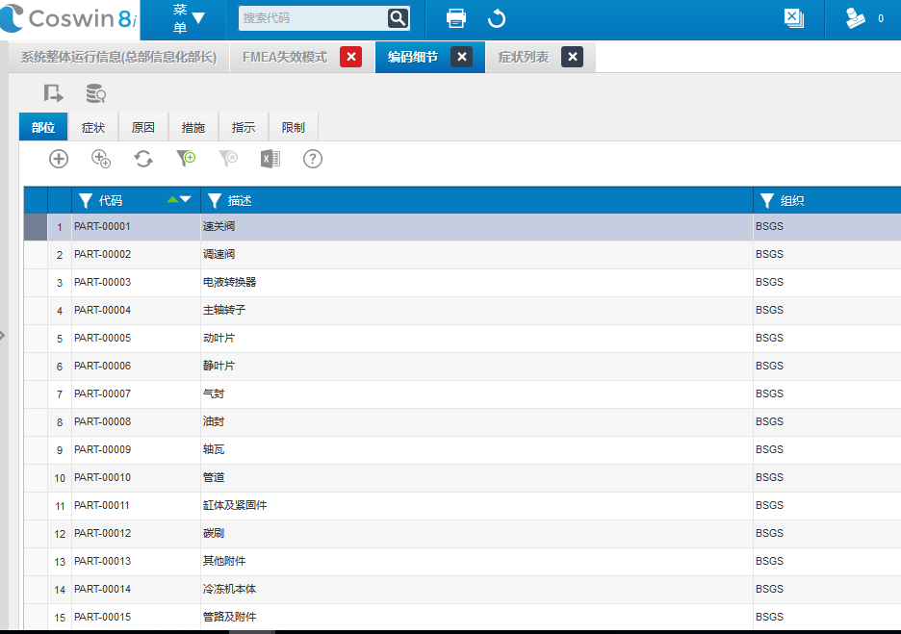Open the 原因 sub-tab

[143, 127]
